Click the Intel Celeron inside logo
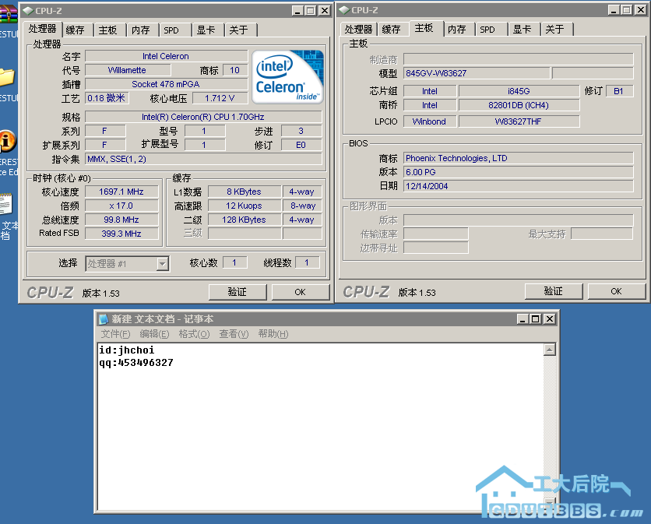The width and height of the screenshot is (651, 524). [287, 77]
